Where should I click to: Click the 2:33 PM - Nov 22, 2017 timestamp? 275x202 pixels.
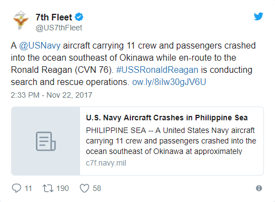[51, 95]
